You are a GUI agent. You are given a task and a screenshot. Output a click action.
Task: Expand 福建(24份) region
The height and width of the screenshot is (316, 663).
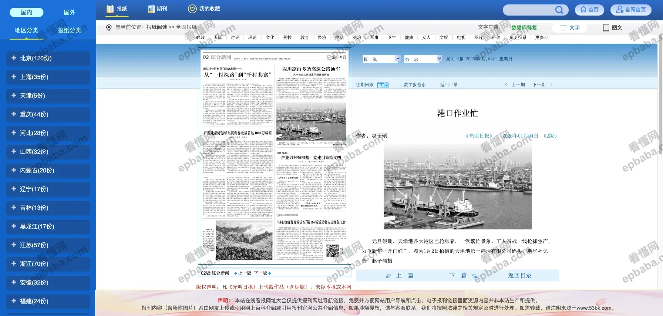(x=48, y=301)
